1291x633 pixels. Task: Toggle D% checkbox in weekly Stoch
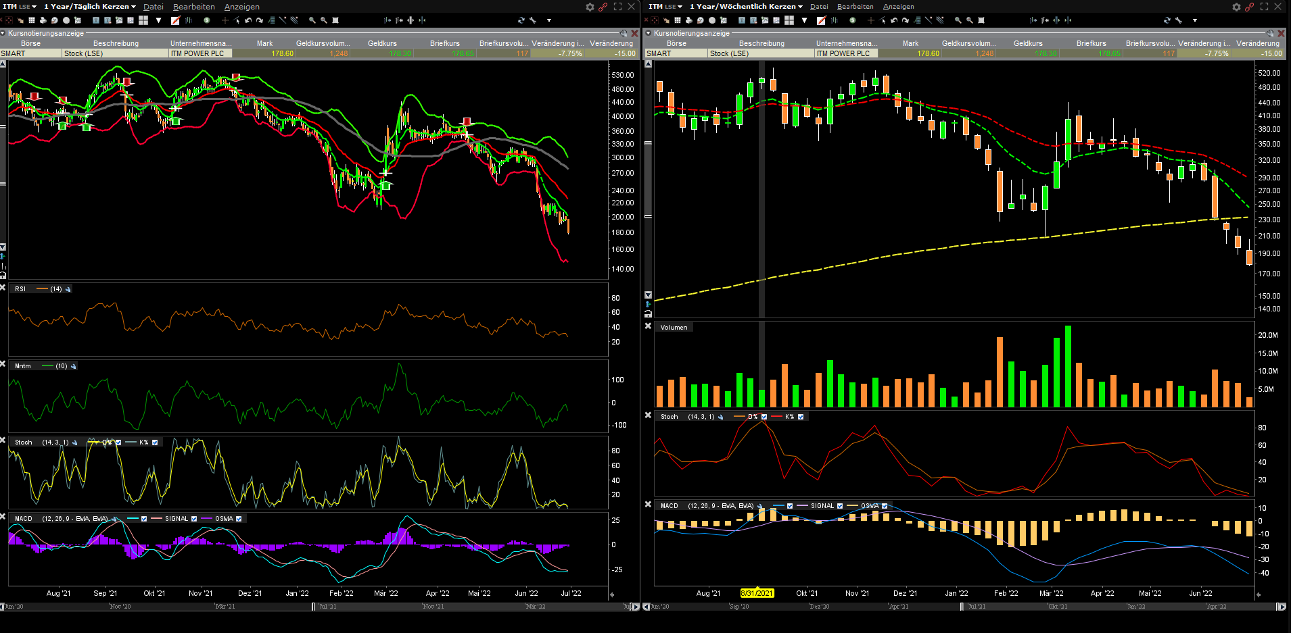(764, 417)
